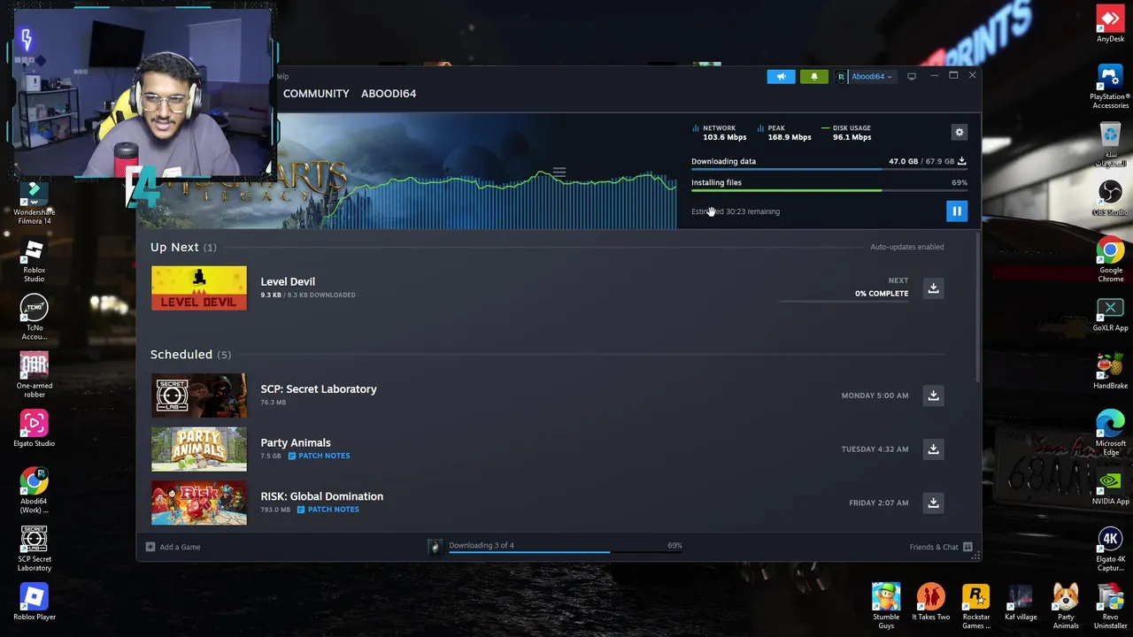The width and height of the screenshot is (1133, 637).
Task: Open Friends & Chat
Action: point(941,547)
